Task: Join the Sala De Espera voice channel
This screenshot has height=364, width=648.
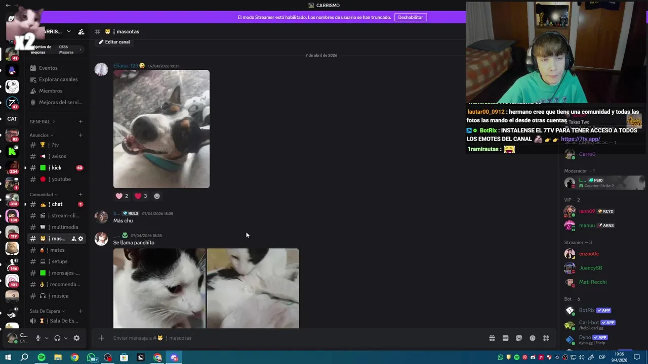Action: (x=56, y=321)
